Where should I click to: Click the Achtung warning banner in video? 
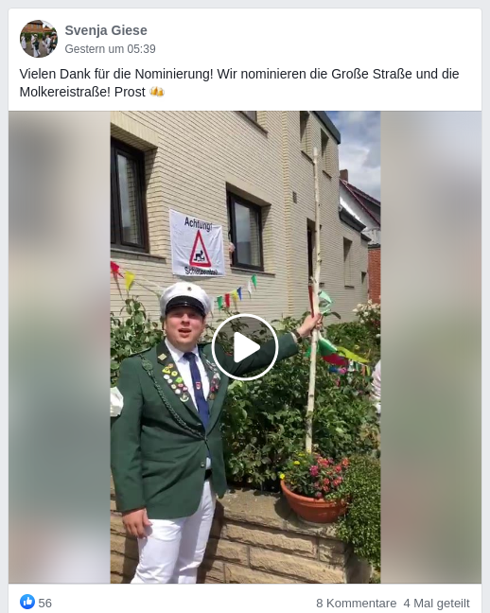coord(197,243)
